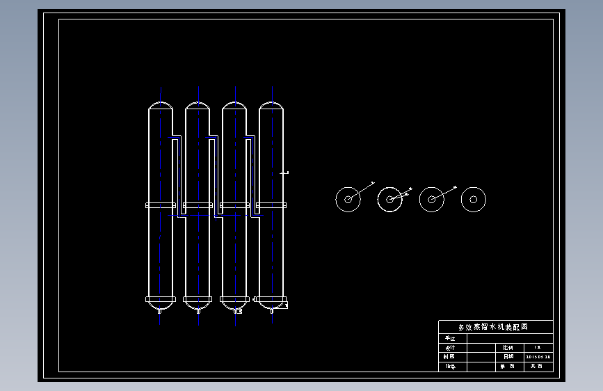Select the title text 多效蒸馏水机装配图

click(492, 327)
